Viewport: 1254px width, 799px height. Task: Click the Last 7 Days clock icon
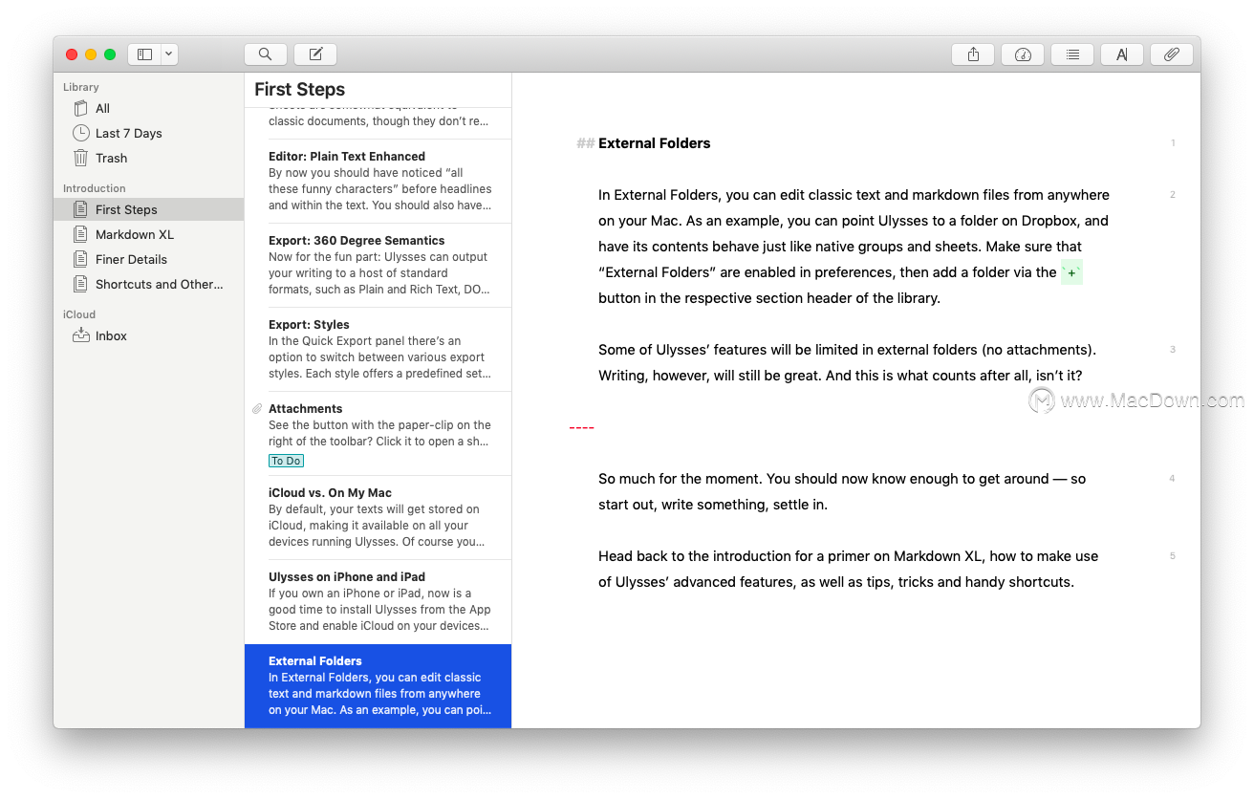pyautogui.click(x=80, y=133)
